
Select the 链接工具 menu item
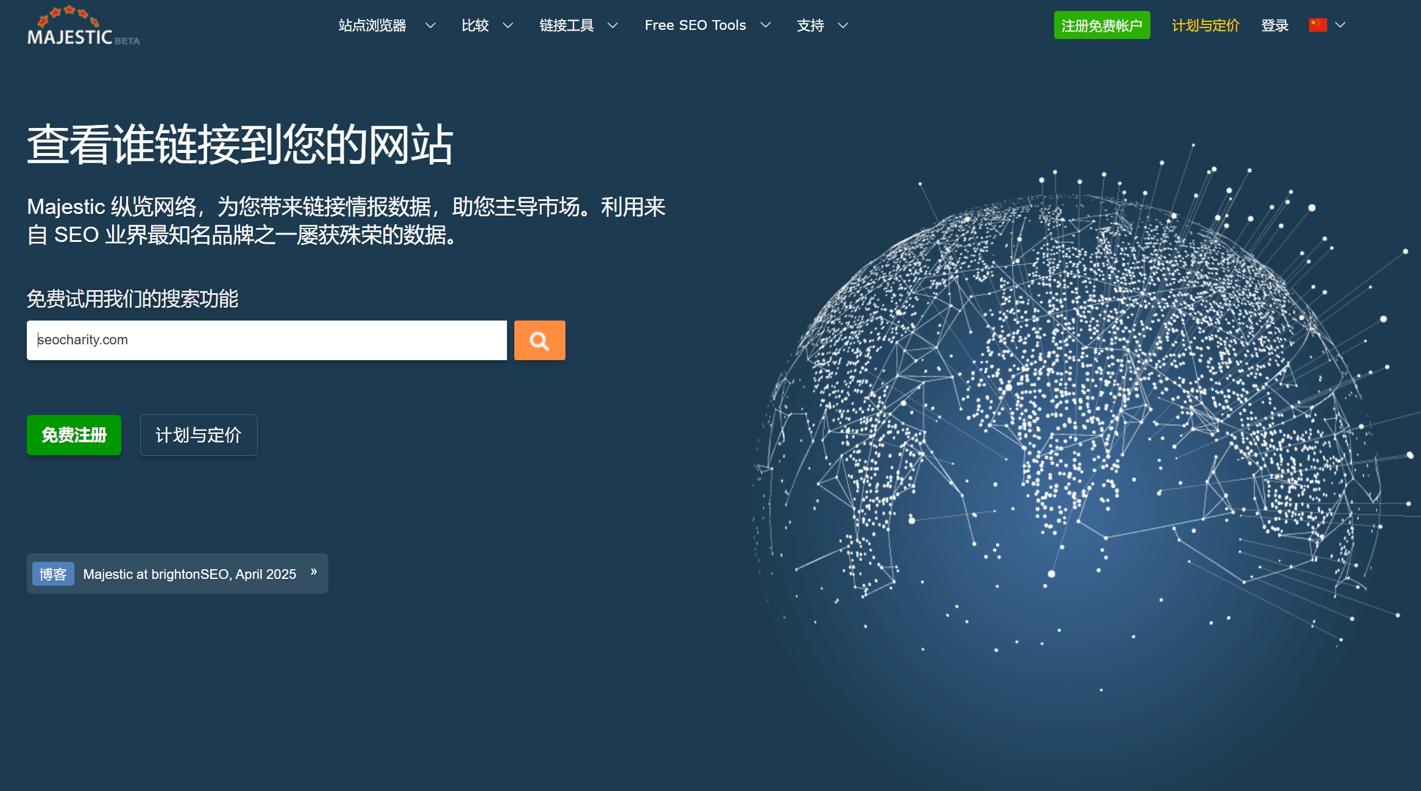tap(566, 26)
